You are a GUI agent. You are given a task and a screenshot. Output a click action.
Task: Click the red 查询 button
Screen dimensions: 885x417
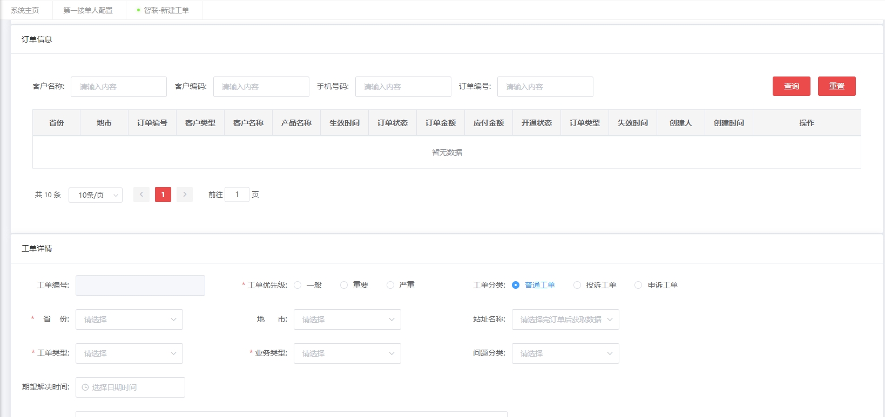[792, 86]
